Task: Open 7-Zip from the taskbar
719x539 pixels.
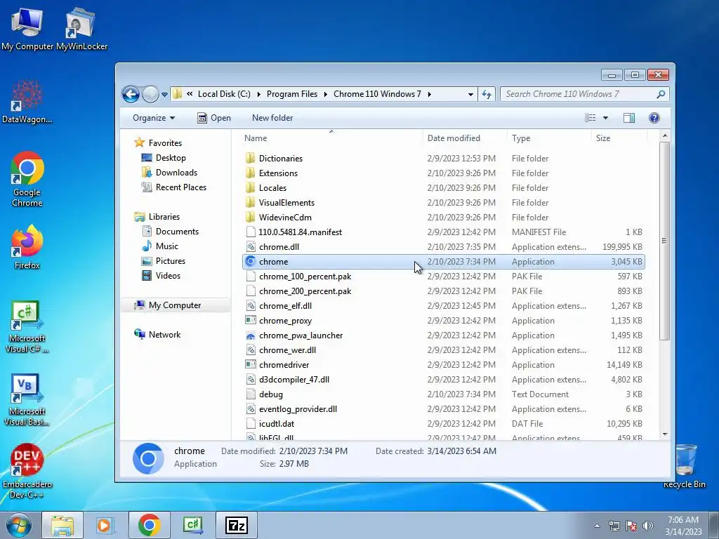Action: (237, 525)
